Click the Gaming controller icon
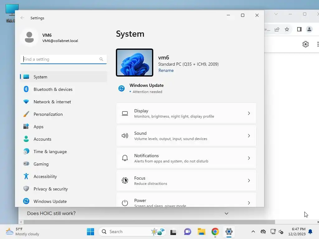Viewport: 319px width, 239px height. (x=26, y=164)
